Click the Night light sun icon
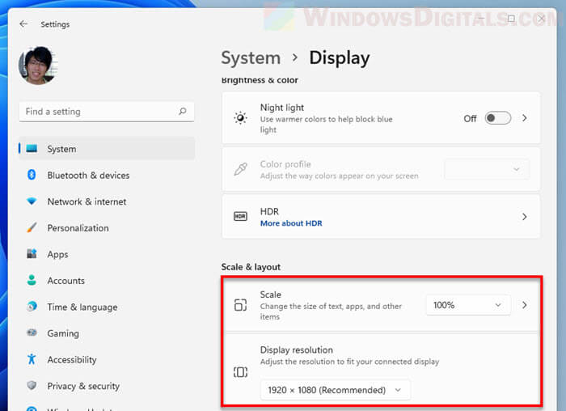The width and height of the screenshot is (566, 411). pos(240,118)
